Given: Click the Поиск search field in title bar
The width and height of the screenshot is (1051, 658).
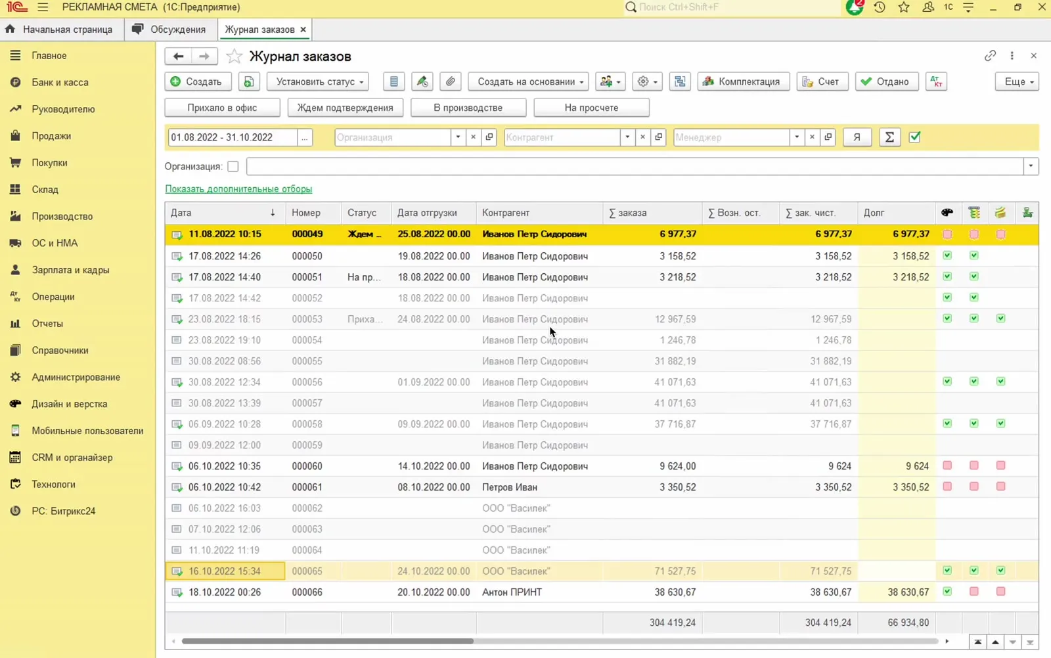Looking at the screenshot, I should coord(731,7).
